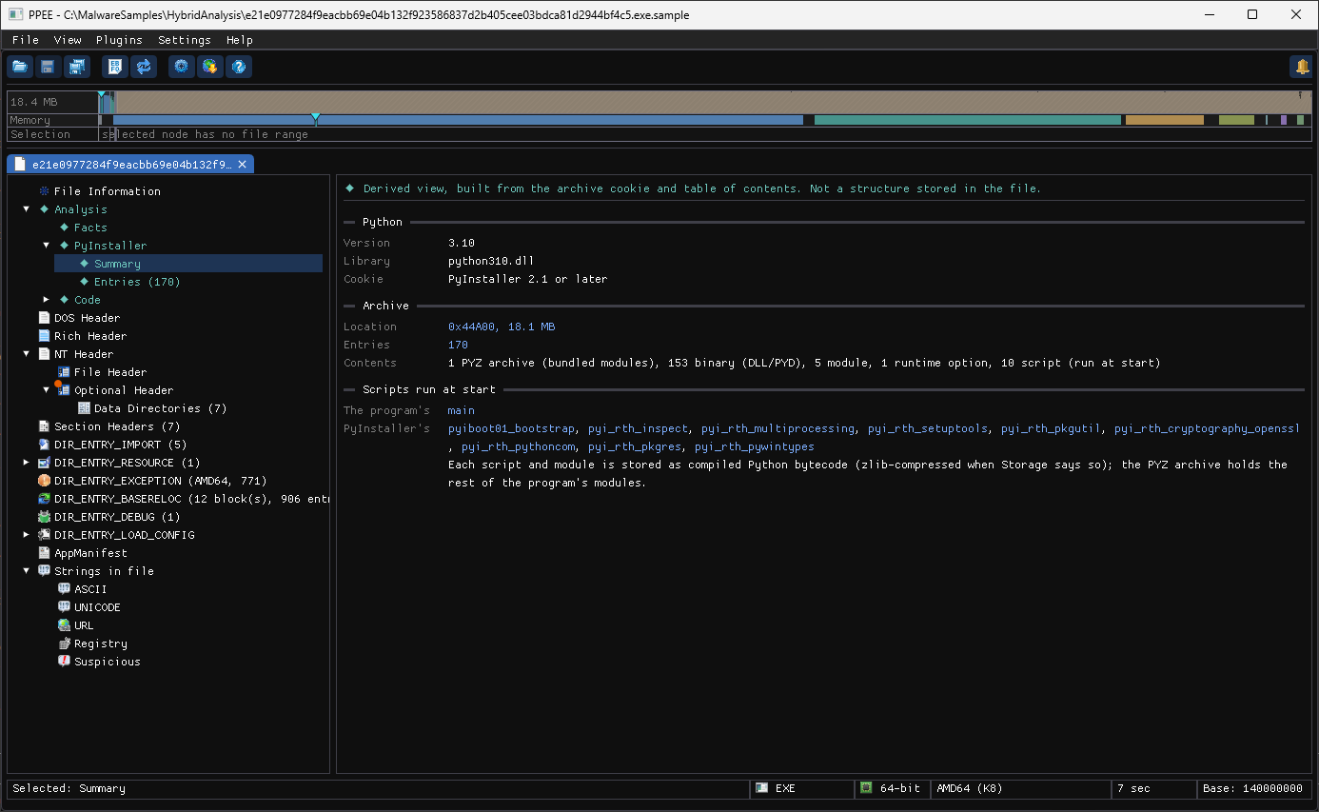Click the teal segment of the Memory map

click(968, 120)
